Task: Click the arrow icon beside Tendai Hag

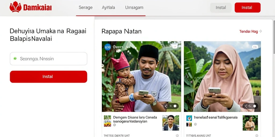Action: 260,31
